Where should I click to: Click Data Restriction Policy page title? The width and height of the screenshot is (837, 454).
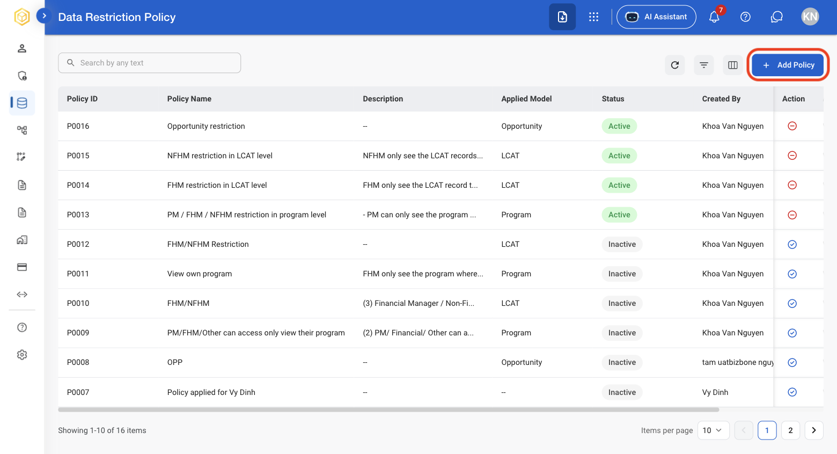[117, 17]
